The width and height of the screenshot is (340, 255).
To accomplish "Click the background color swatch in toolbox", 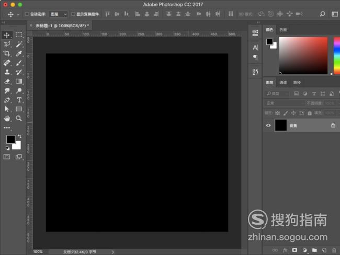I will pos(18,146).
